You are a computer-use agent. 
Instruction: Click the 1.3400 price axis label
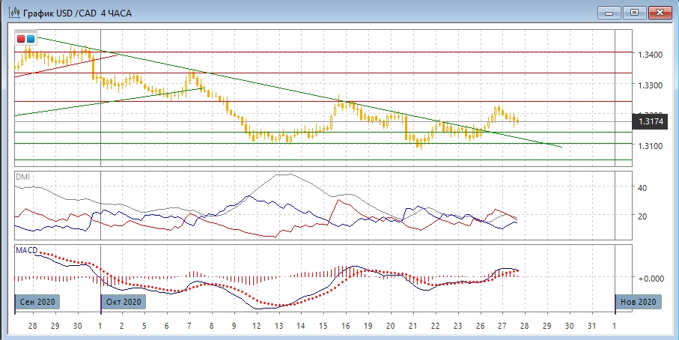pos(650,55)
